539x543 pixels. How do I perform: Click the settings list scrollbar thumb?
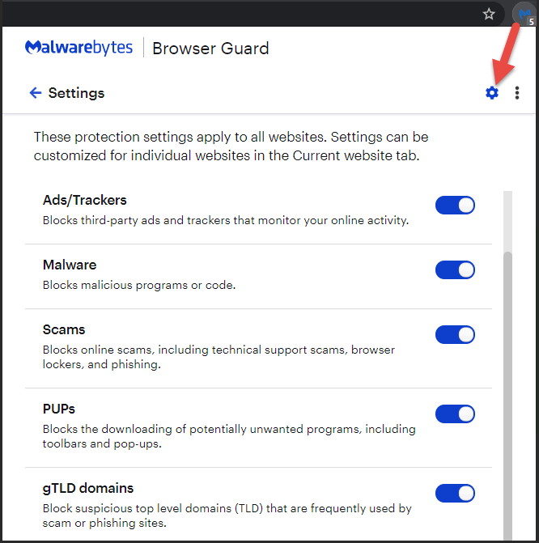click(x=507, y=396)
